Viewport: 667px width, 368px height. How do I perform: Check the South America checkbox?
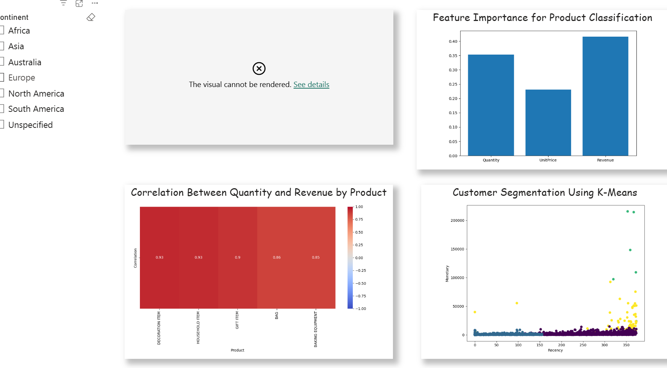2,109
